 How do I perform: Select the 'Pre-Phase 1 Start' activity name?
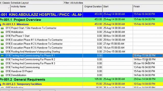[20, 36]
